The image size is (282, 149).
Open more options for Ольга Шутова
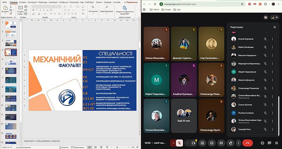pos(272,105)
